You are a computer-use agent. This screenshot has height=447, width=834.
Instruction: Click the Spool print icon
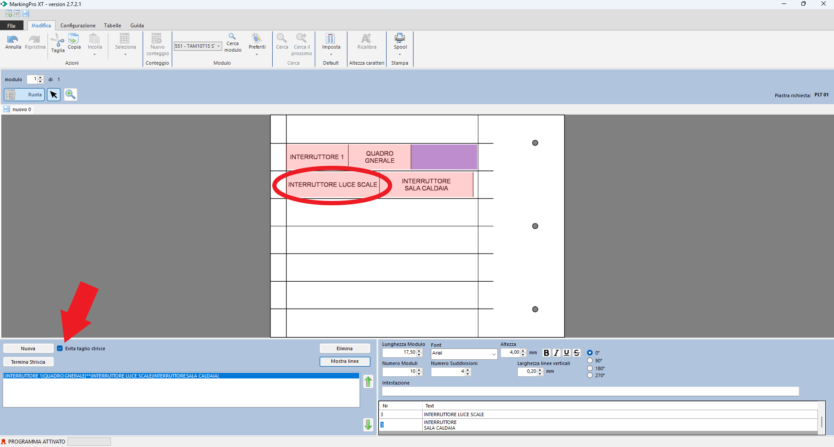pyautogui.click(x=400, y=39)
